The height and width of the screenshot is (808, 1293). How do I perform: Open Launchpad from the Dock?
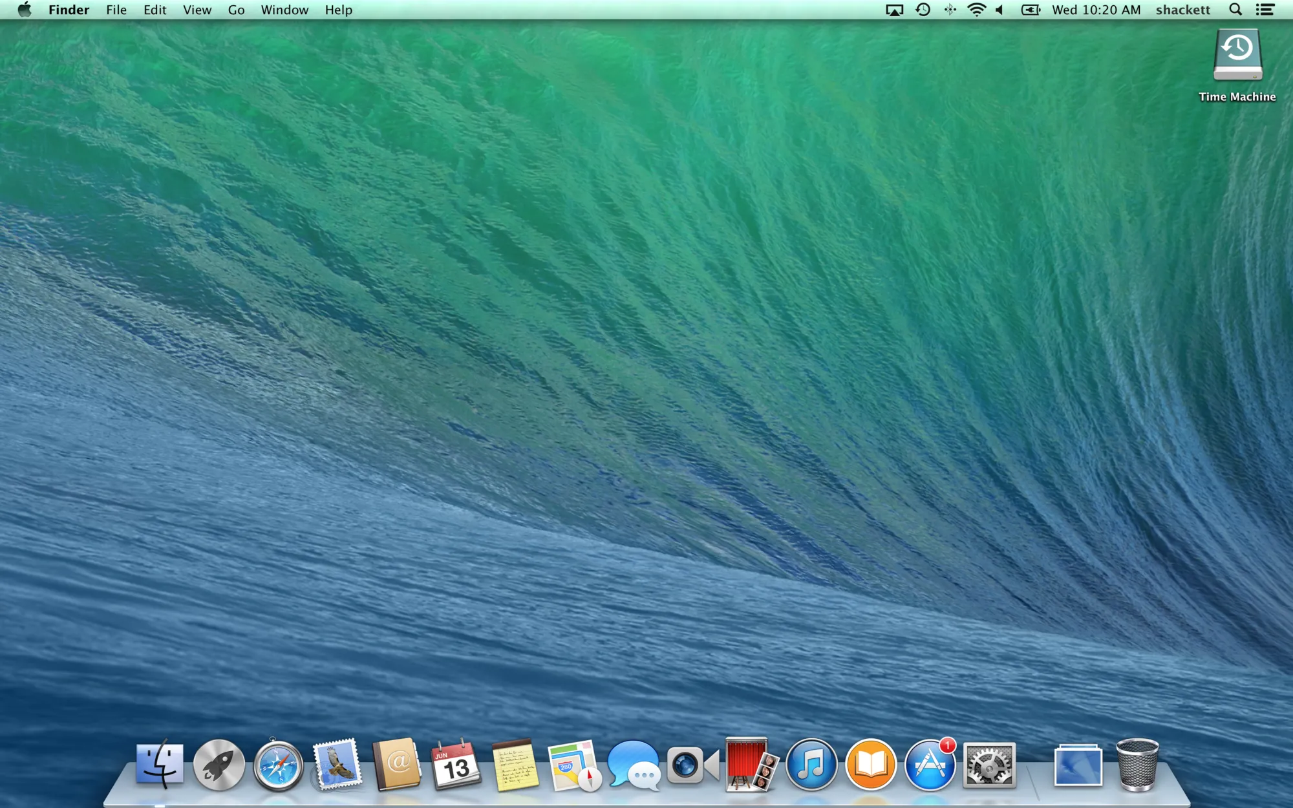tap(219, 766)
